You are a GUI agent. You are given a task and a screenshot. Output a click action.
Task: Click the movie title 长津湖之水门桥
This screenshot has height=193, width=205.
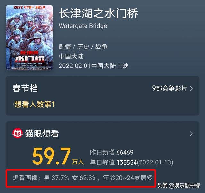99,13
